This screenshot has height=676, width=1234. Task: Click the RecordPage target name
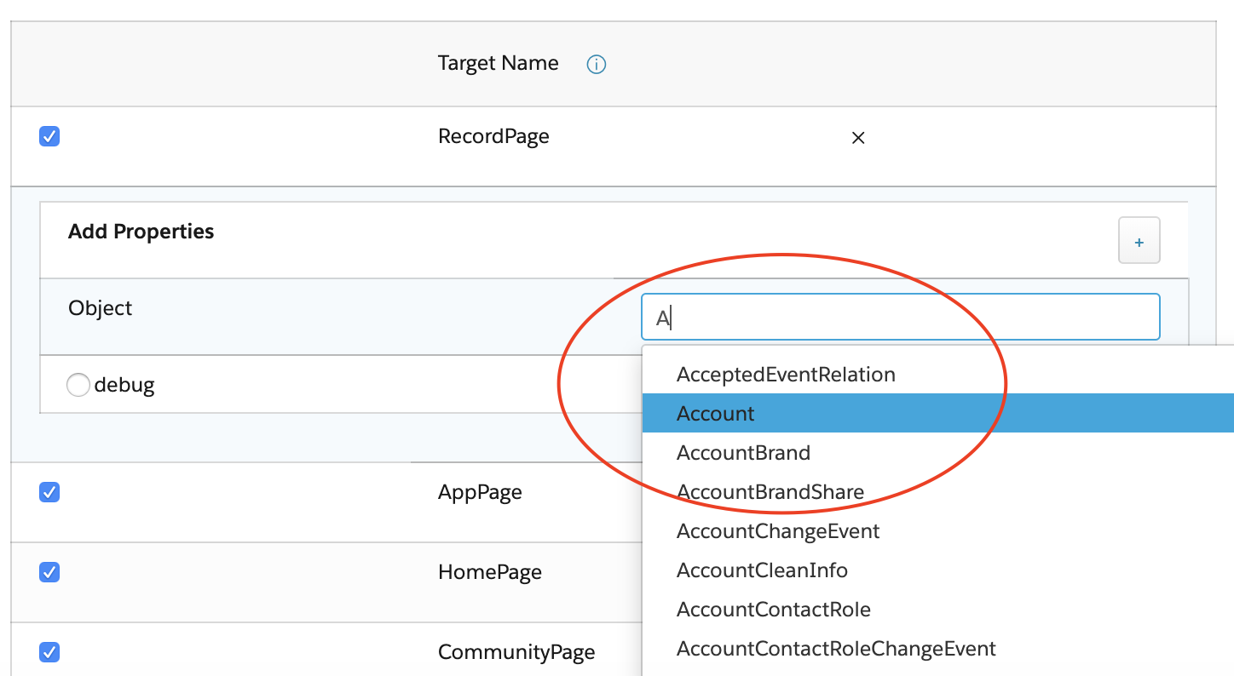pos(493,136)
